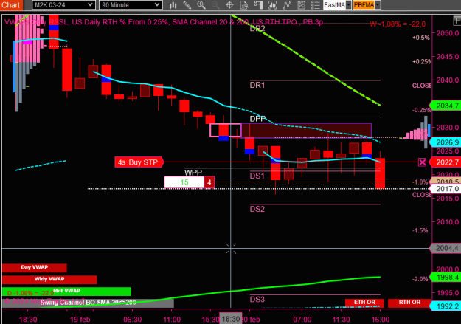Viewport: 461px width, 324px height.
Task: Click the 2022,7 red price marker
Action: (445, 162)
